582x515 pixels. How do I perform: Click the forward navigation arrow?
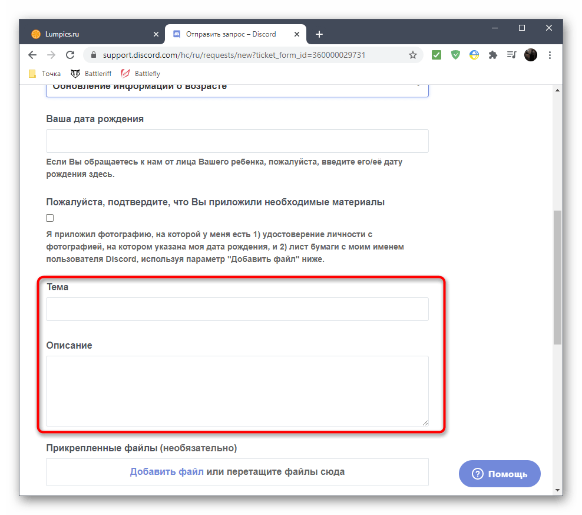(51, 55)
